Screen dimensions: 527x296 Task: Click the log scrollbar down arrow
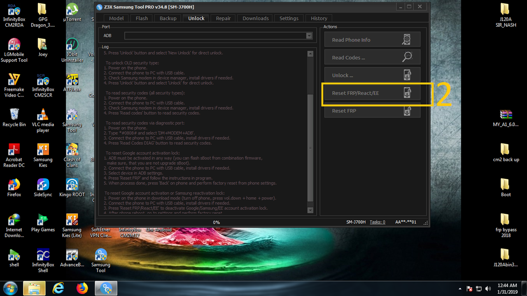[x=310, y=210]
